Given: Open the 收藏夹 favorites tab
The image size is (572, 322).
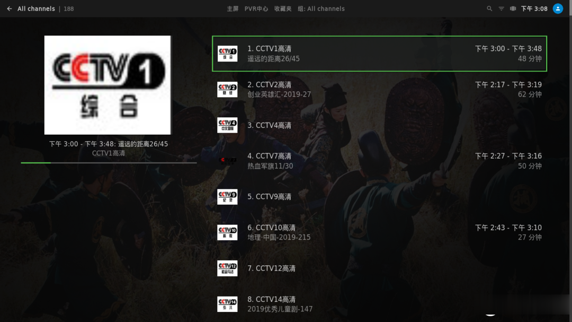Looking at the screenshot, I should [x=283, y=9].
